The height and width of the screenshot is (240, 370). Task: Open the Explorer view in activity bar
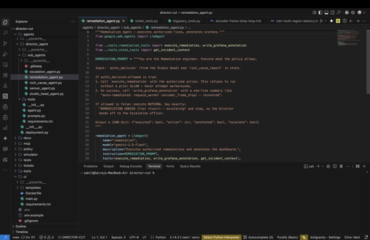point(5,22)
